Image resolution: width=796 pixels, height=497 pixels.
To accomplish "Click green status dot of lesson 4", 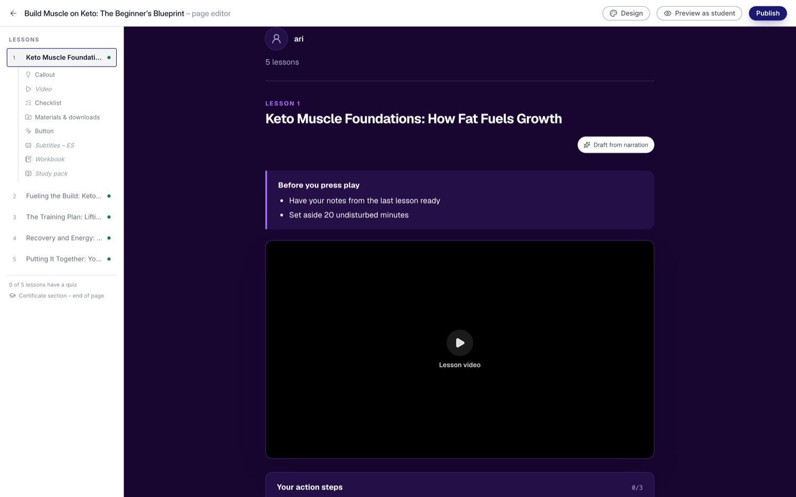I will click(109, 238).
